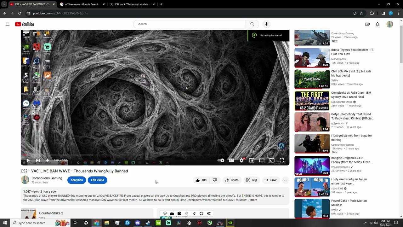Open the Create video menu
Image resolution: width=403 pixels, height=227 pixels.
click(x=367, y=24)
